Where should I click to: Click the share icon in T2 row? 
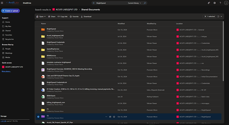pyautogui.click(x=110, y=117)
